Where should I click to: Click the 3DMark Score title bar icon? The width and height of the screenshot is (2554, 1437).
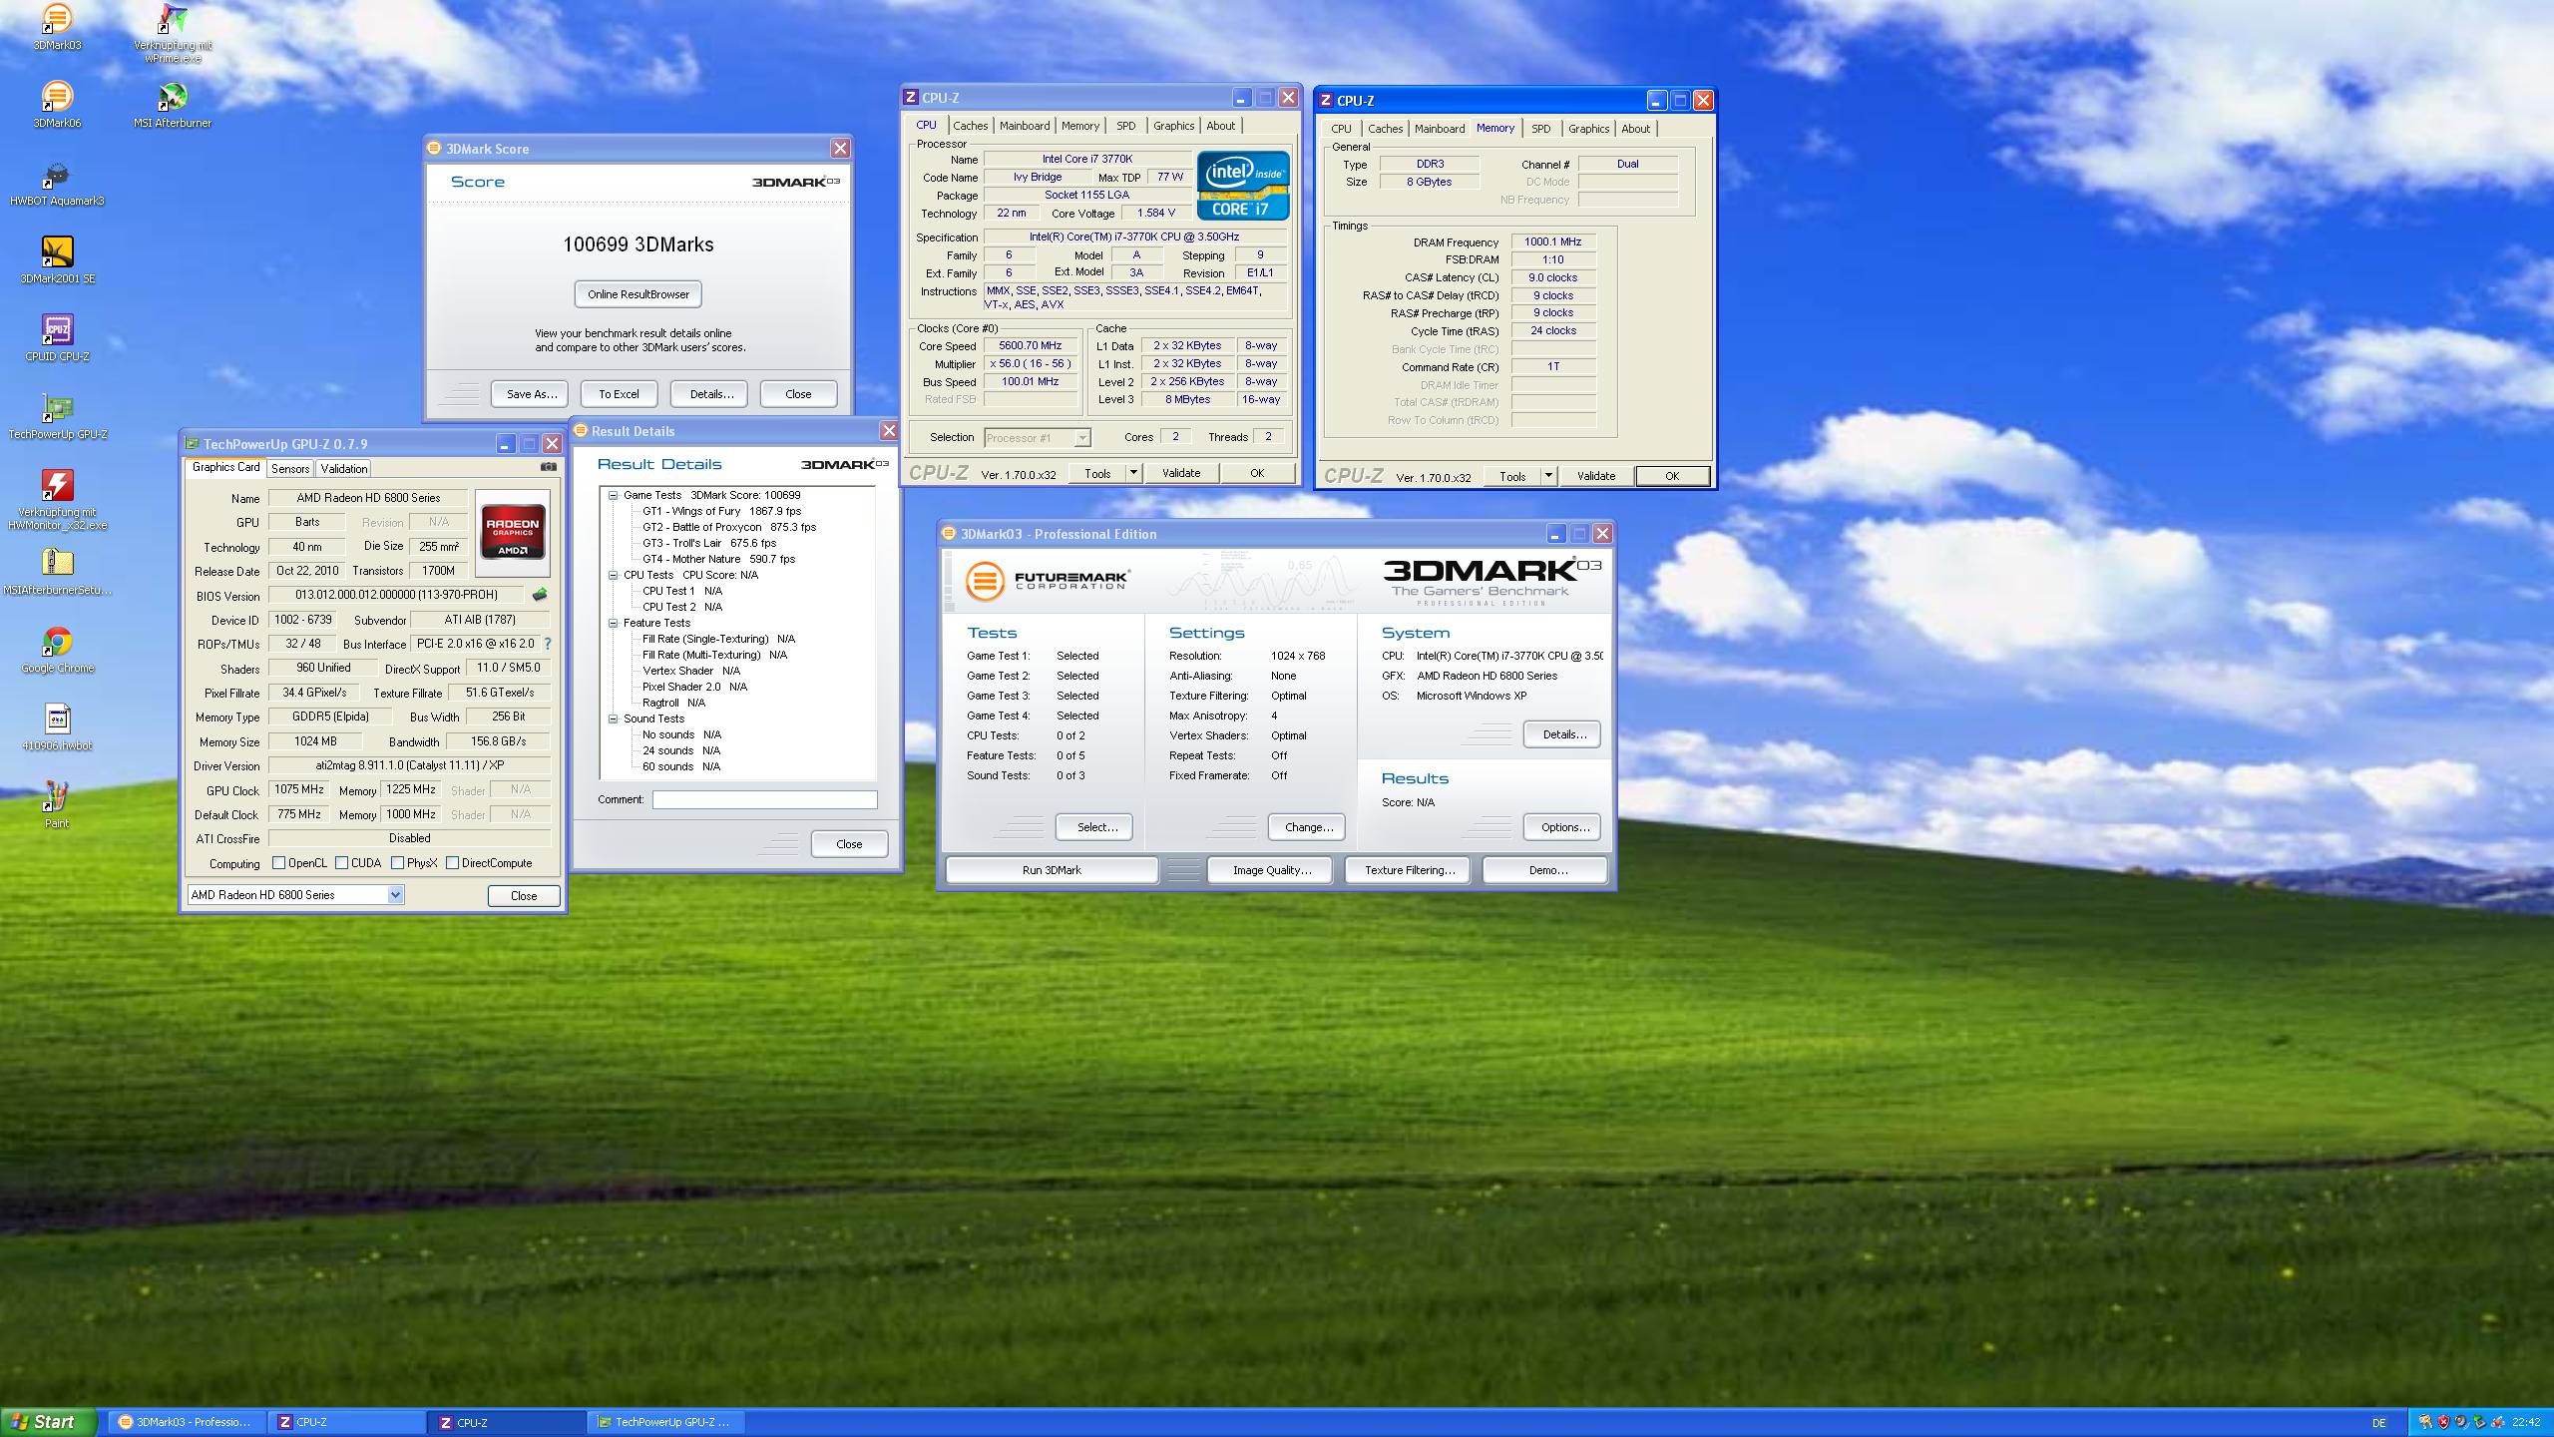434,149
